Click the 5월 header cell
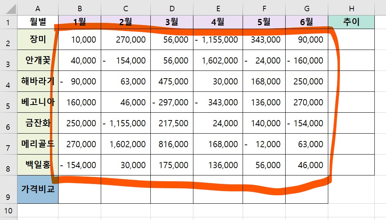The width and height of the screenshot is (386, 220). coord(264,22)
